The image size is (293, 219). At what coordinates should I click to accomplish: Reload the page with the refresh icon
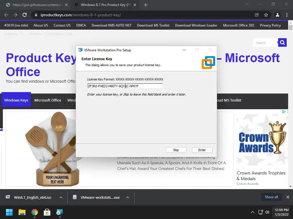[25, 15]
